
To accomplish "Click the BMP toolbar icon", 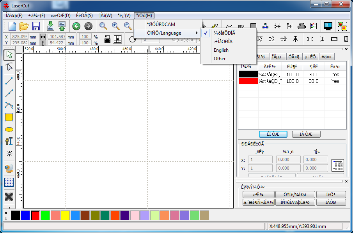I will 241,26.
